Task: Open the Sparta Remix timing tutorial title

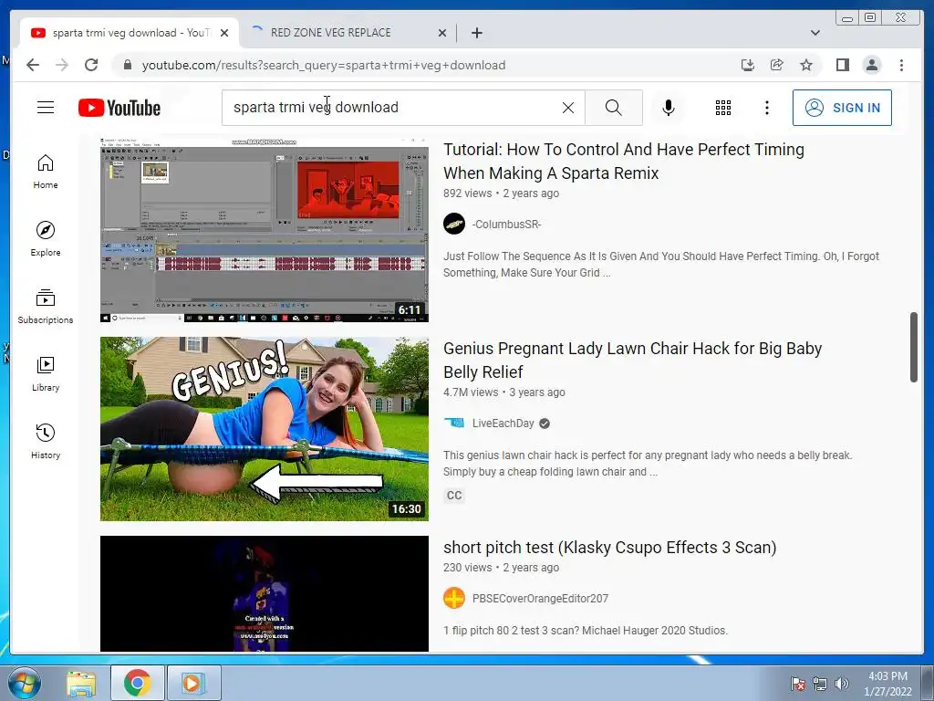Action: [x=624, y=161]
